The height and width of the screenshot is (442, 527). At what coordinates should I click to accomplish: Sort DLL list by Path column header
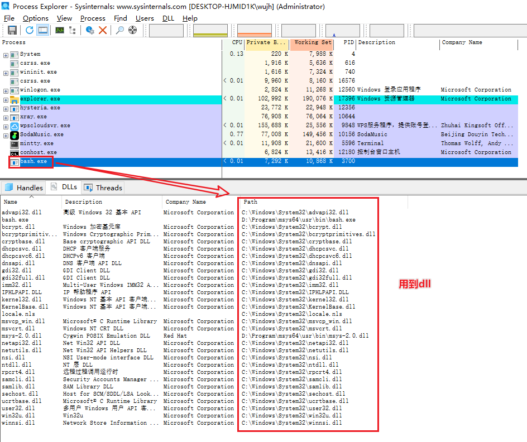tap(324, 202)
